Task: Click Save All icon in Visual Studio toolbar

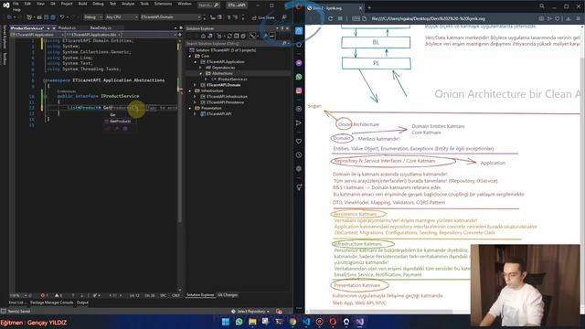Action: pos(53,17)
